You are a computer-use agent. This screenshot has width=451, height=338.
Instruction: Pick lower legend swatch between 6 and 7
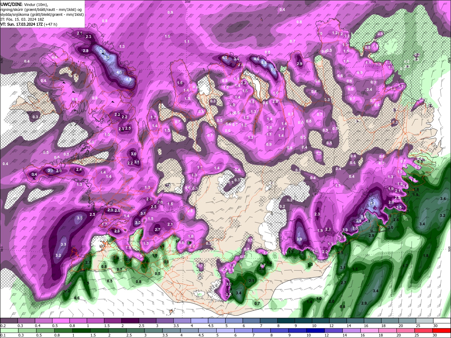[243, 331]
